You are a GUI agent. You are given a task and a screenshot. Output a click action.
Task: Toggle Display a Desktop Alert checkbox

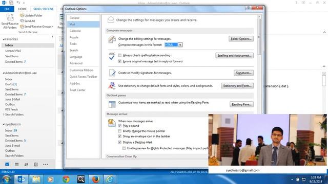tap(119, 142)
